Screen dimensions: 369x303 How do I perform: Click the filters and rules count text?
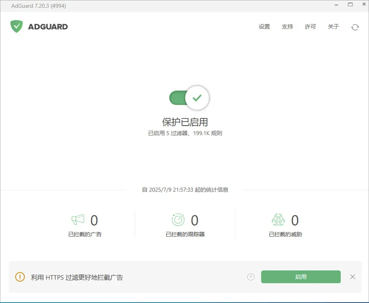coord(185,133)
